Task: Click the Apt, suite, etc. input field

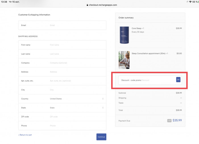Action: [x=62, y=81]
